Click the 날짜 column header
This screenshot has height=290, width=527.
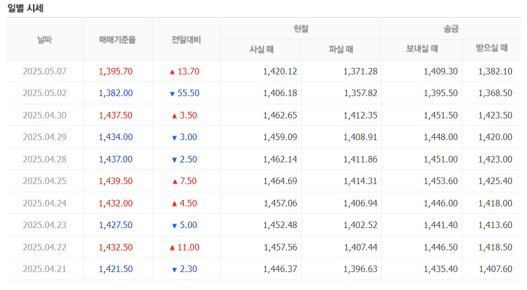point(45,40)
